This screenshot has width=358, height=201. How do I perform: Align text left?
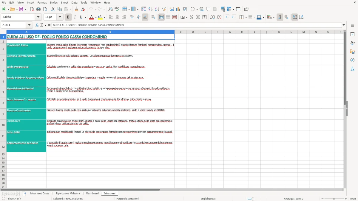click(x=111, y=17)
